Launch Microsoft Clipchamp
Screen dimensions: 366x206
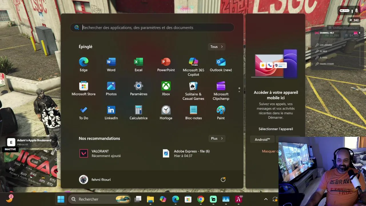[x=221, y=91]
